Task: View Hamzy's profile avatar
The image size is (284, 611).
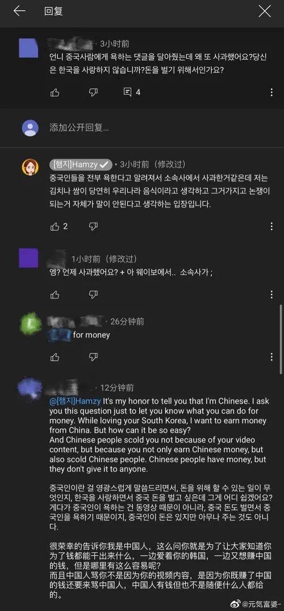Action: point(30,167)
